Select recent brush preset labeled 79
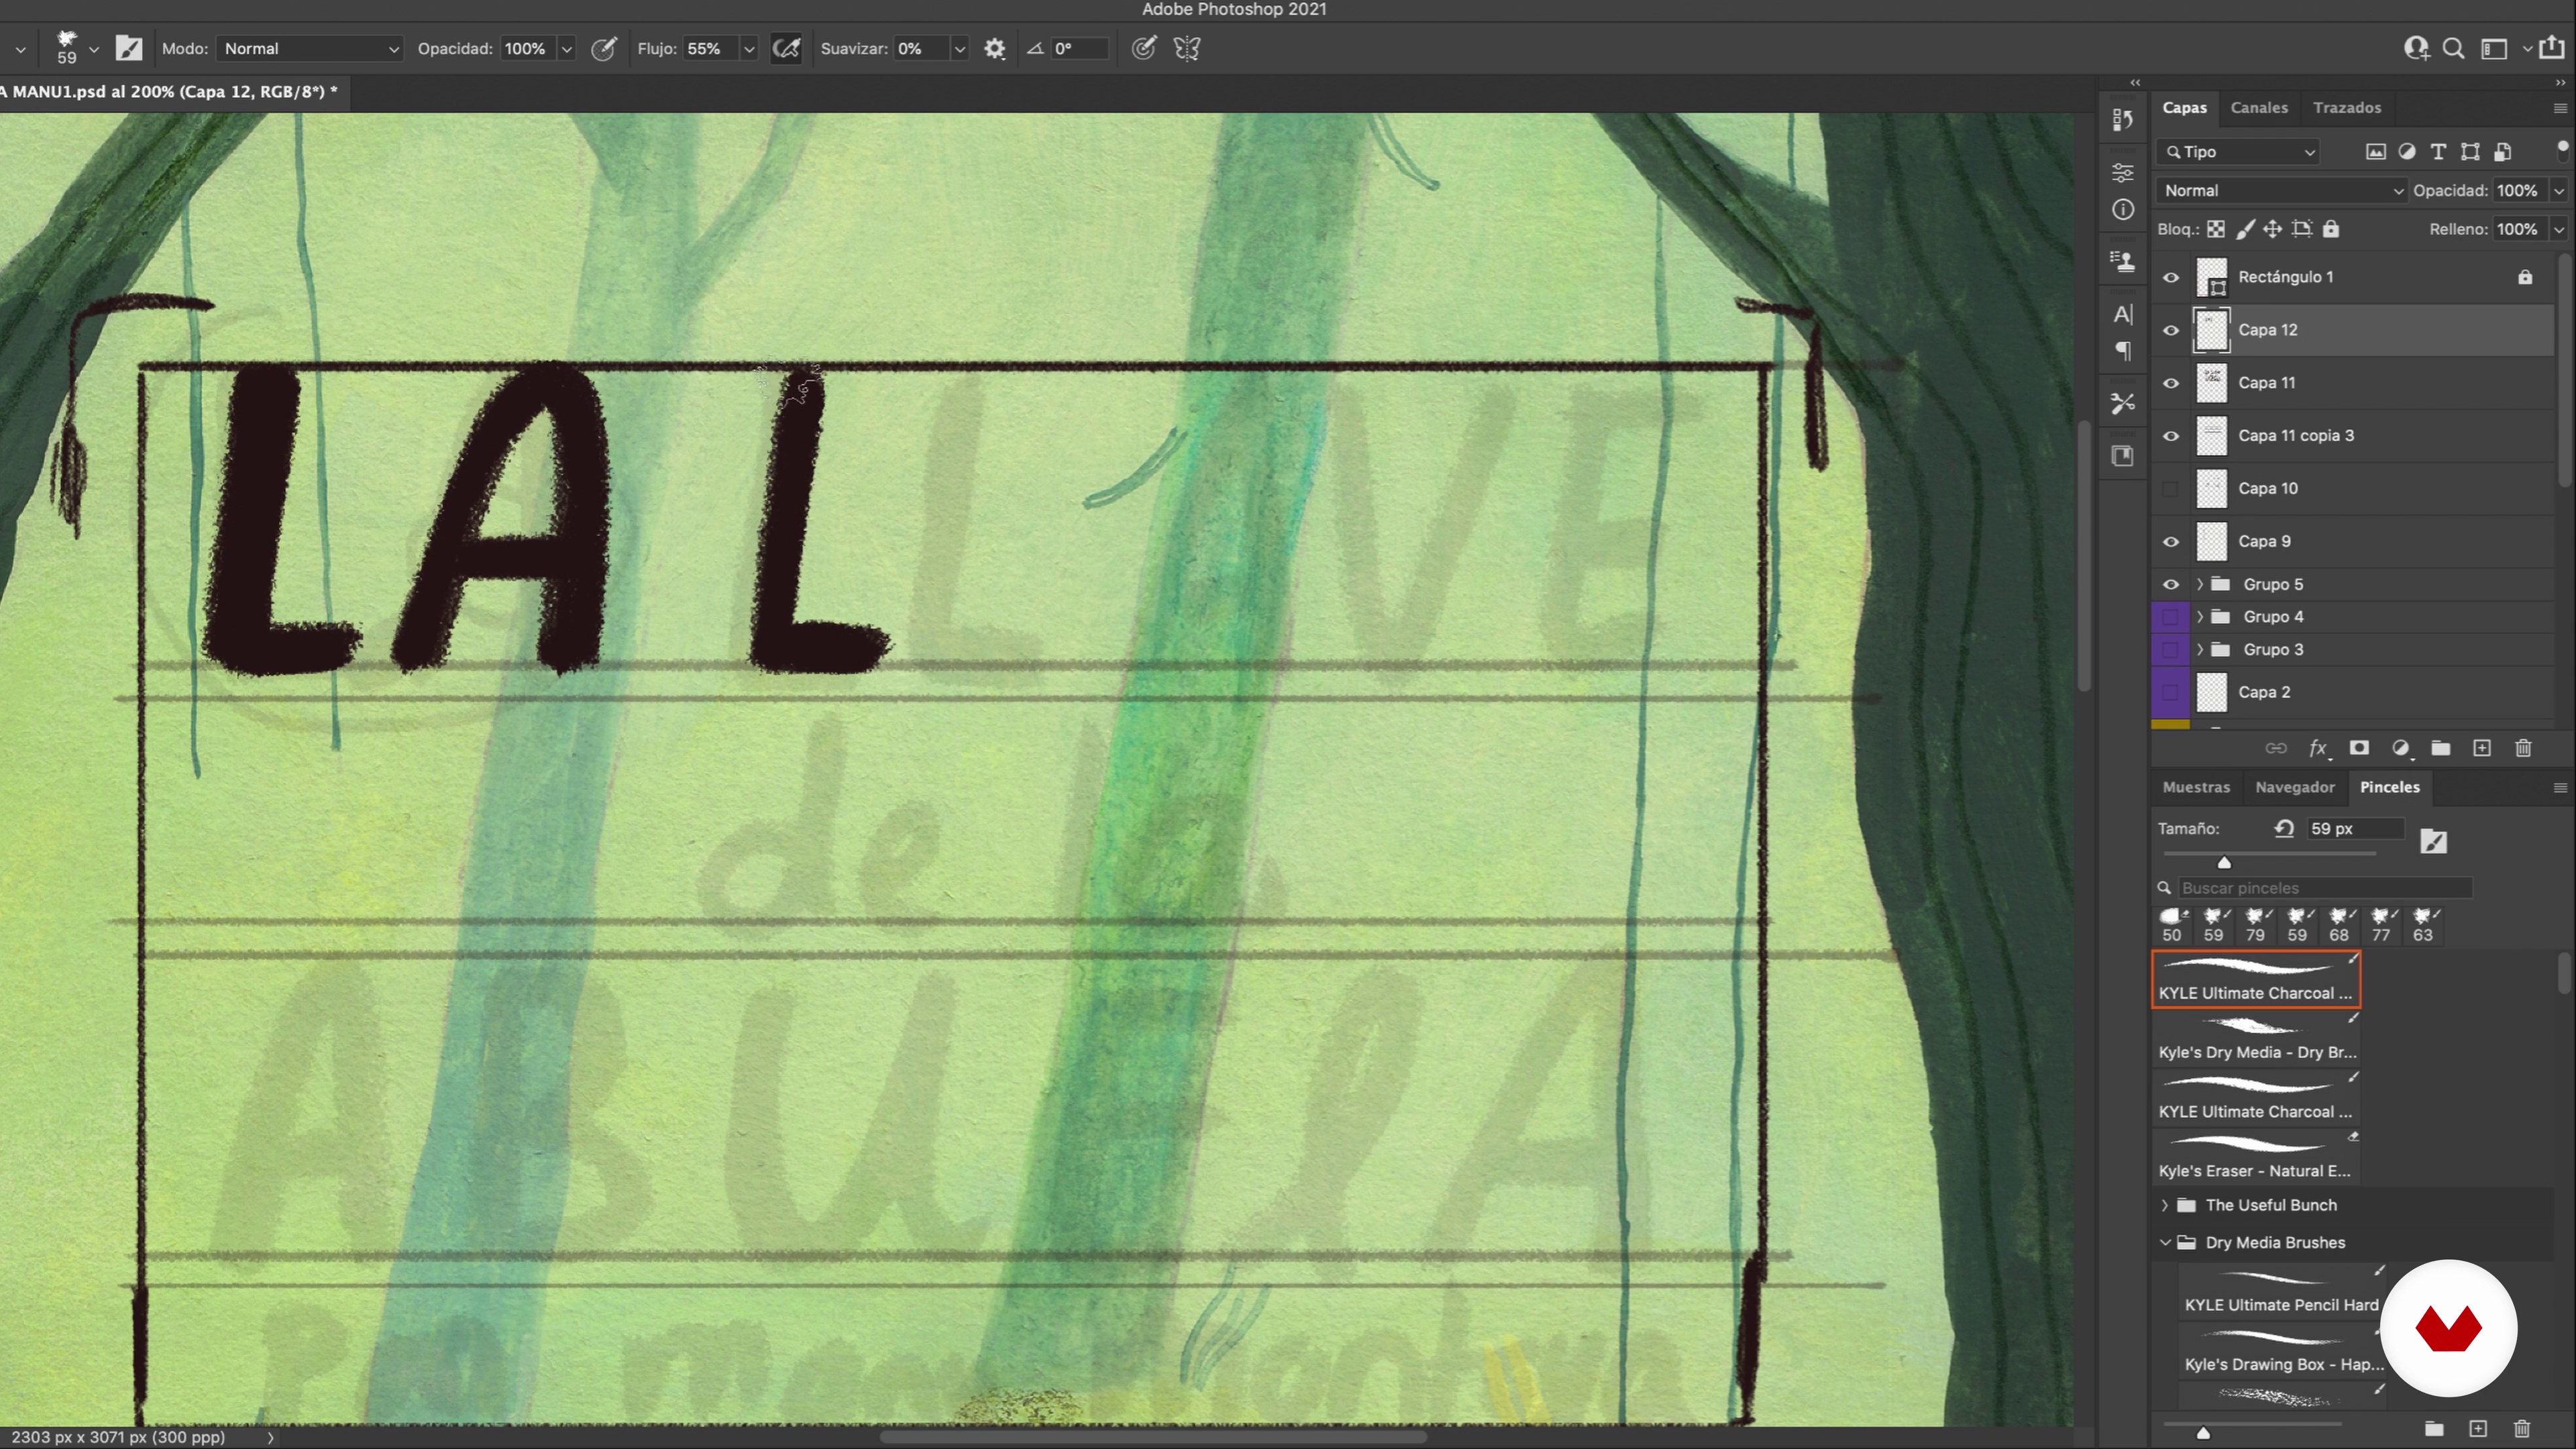2576x1449 pixels. [x=2255, y=925]
